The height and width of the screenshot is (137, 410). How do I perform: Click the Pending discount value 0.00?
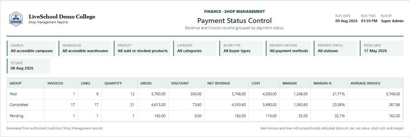(198, 116)
